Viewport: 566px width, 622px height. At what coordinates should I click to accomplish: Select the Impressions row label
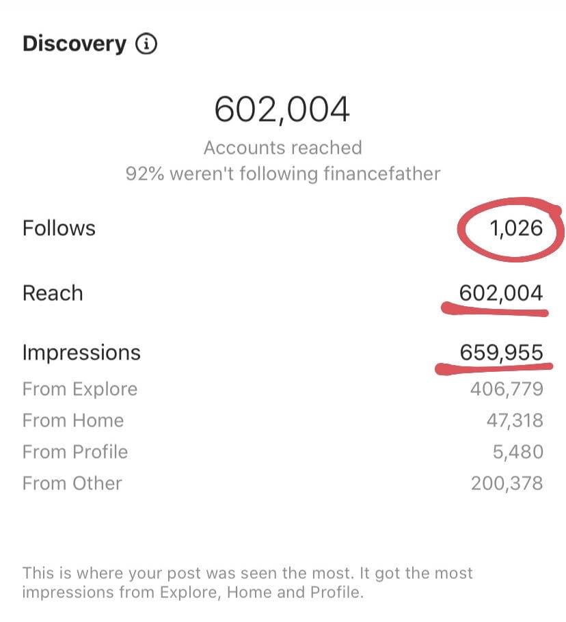click(x=81, y=353)
